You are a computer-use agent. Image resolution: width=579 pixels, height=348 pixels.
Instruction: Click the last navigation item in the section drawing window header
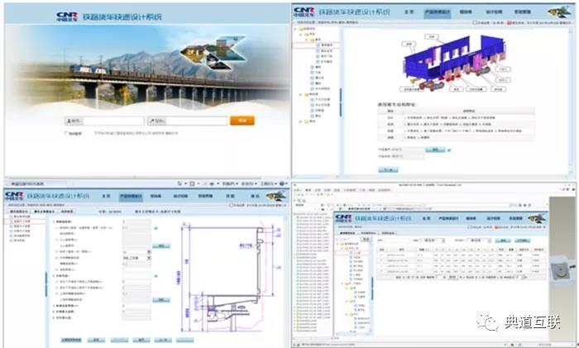pyautogui.click(x=255, y=197)
